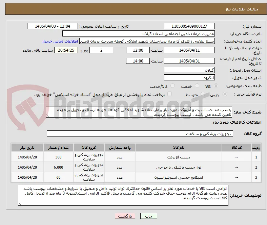Click the quantity cell 360

[x=58, y=157]
